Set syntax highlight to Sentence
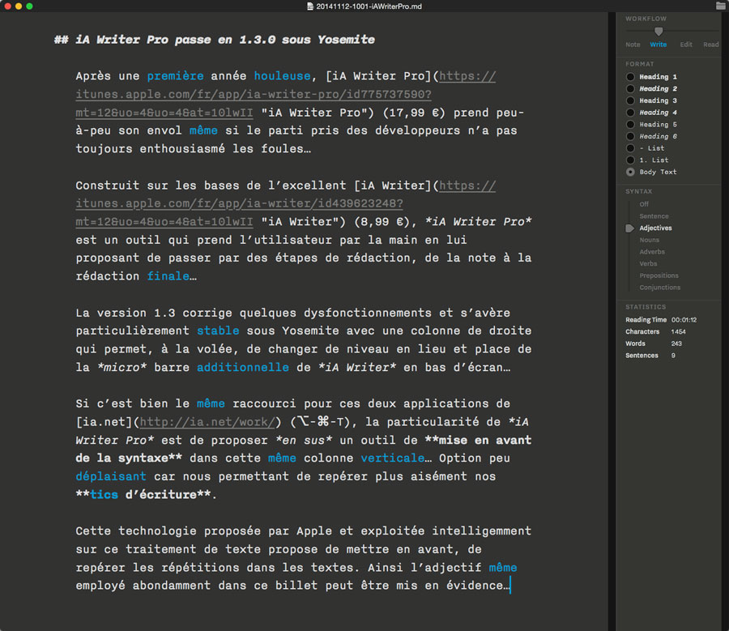 tap(654, 216)
